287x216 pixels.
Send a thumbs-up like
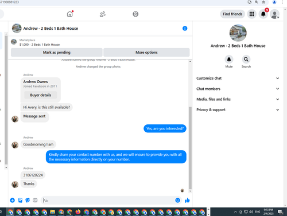187,200
